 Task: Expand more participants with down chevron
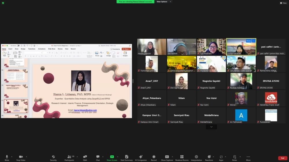(211, 127)
